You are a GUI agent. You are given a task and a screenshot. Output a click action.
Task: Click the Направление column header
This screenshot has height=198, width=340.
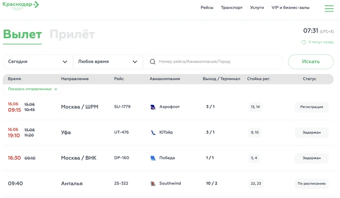[x=75, y=79]
